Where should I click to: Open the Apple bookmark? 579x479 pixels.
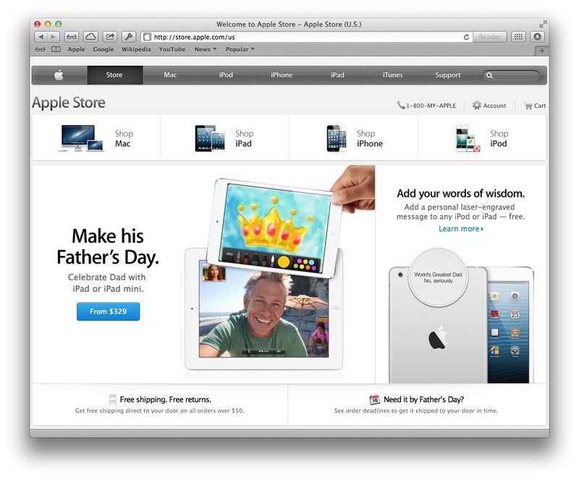[76, 49]
